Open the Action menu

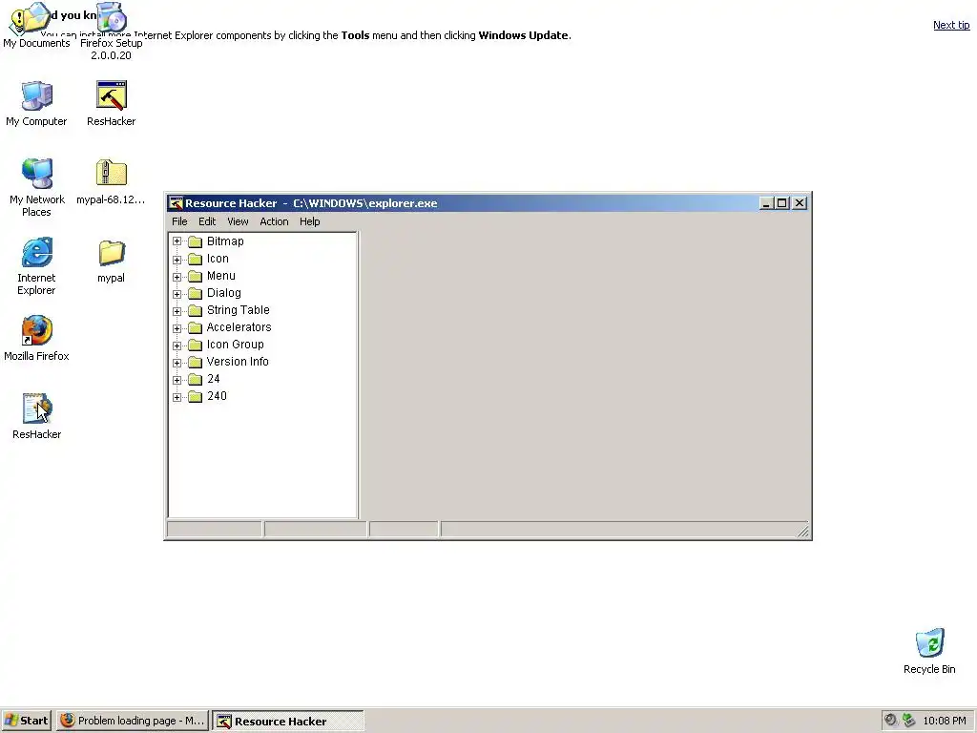click(274, 221)
